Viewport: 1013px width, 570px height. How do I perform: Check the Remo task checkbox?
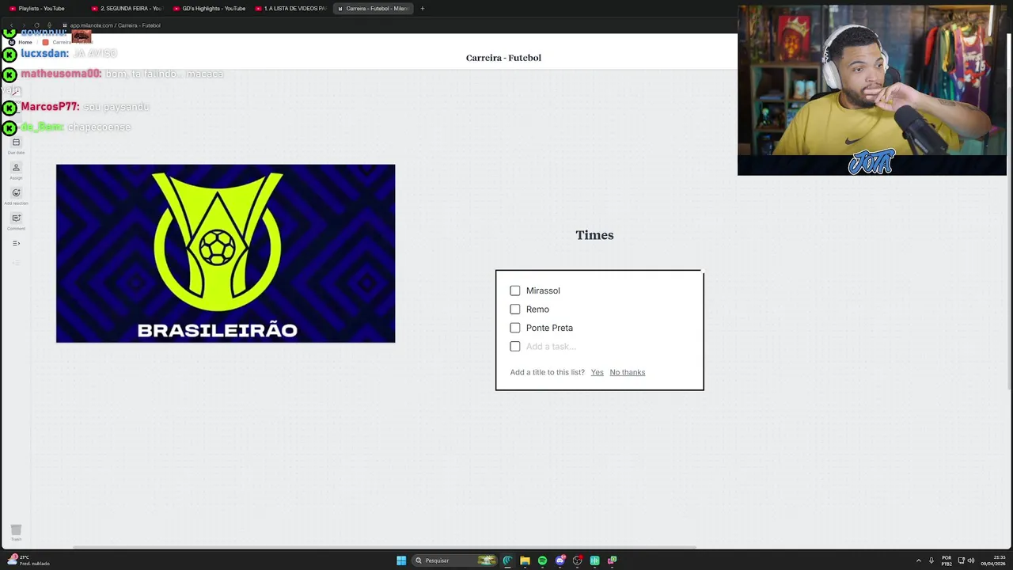point(515,310)
